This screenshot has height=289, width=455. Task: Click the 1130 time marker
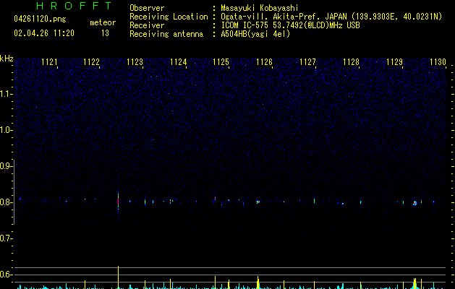click(x=438, y=62)
